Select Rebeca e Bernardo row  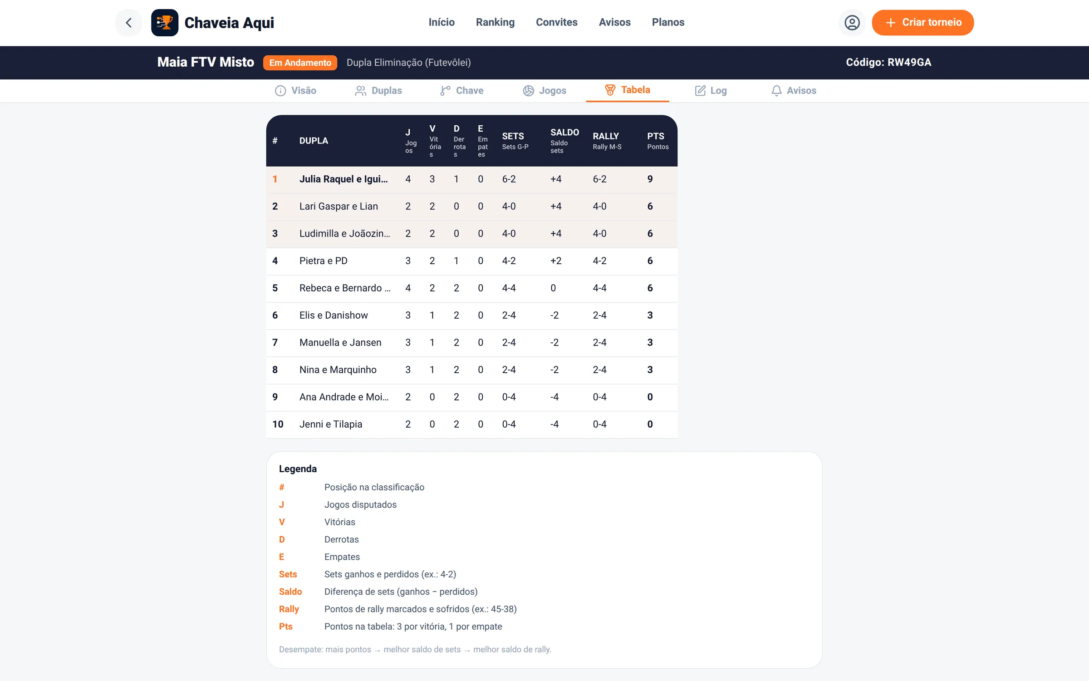coord(471,288)
